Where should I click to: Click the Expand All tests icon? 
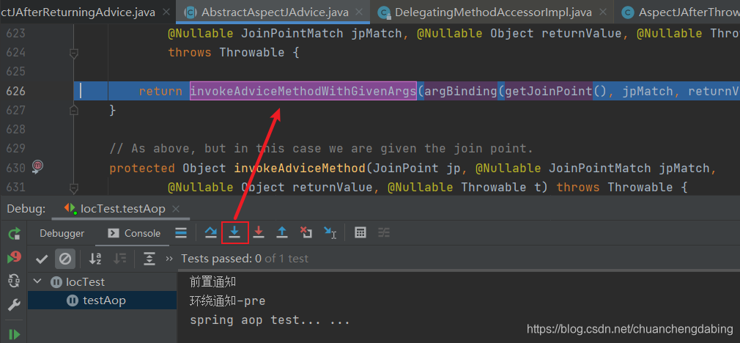tap(149, 259)
